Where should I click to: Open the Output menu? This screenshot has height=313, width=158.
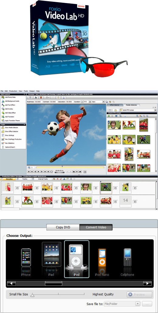(32, 91)
